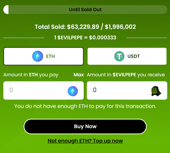Open the Not enough ETH? Top up now link
Screen dimensions: 170x153
[x=85, y=141]
